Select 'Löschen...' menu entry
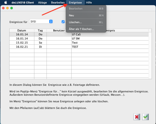The height and width of the screenshot is (124, 156). 75,22
